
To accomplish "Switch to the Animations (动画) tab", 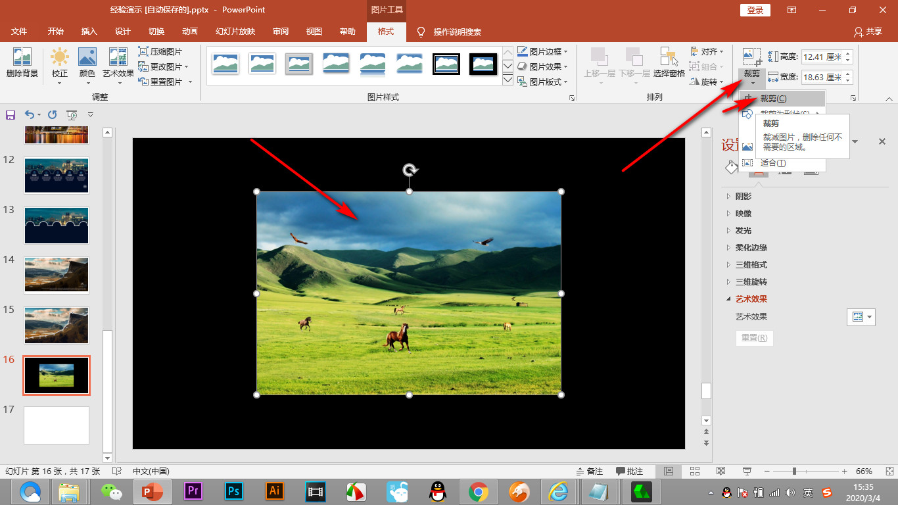I will coord(190,32).
